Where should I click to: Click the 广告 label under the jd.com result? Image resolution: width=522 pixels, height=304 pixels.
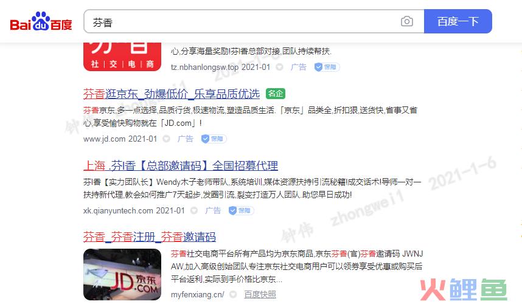(186, 139)
